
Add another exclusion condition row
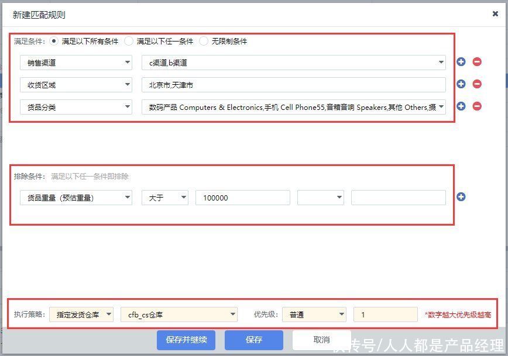(x=461, y=197)
